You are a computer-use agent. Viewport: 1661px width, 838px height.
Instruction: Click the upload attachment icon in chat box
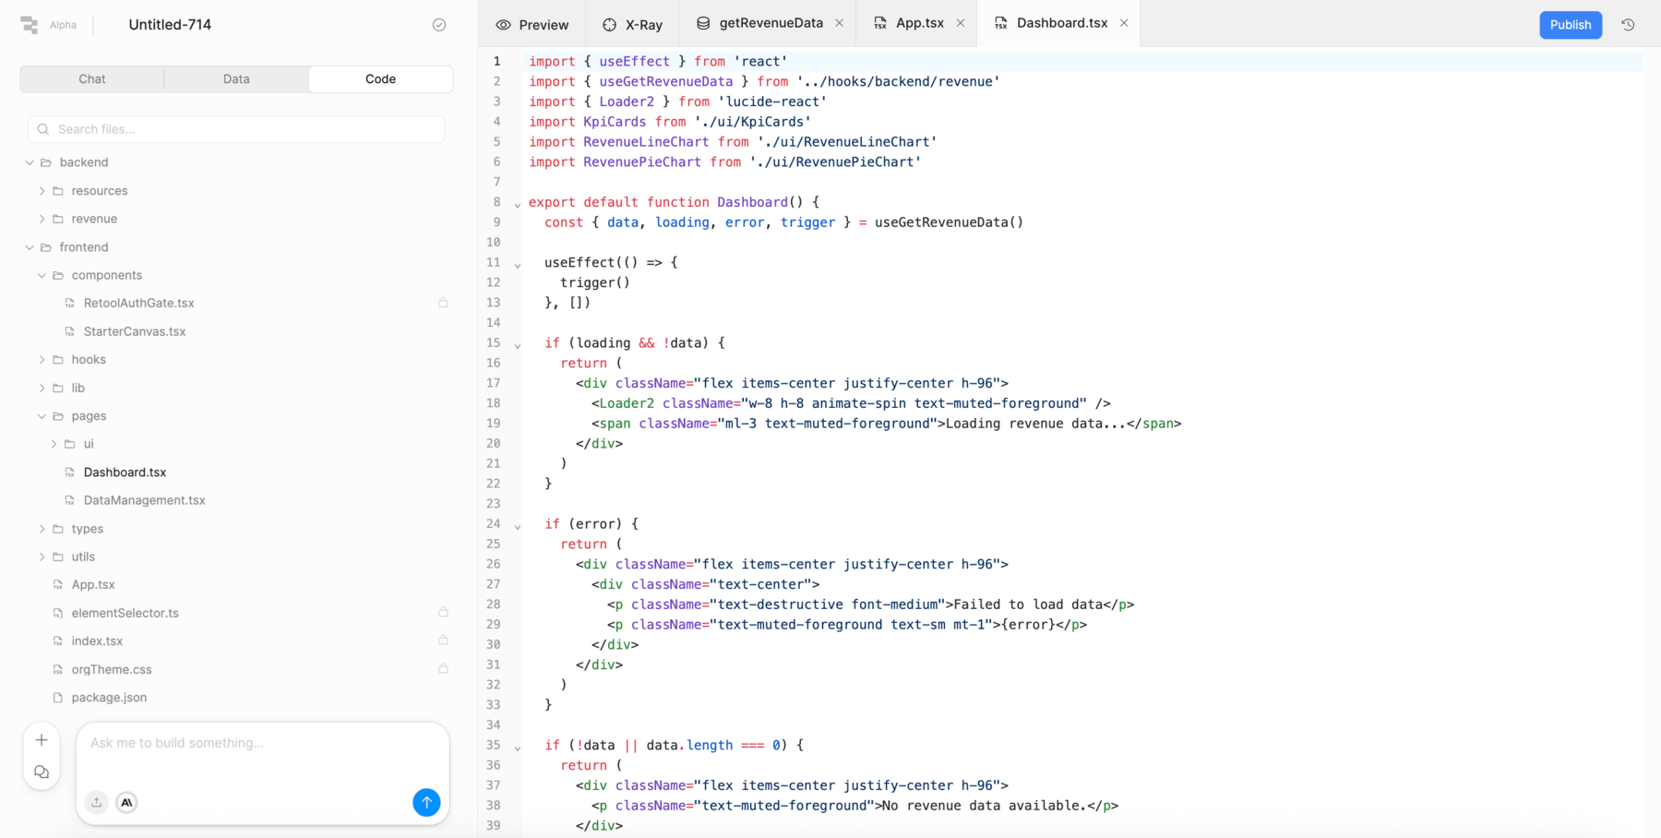tap(97, 802)
